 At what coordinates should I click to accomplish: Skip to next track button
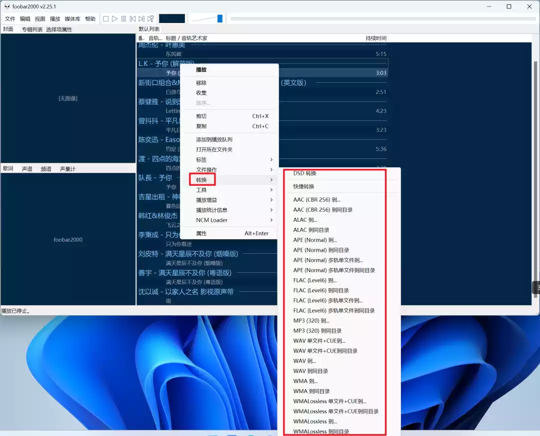point(141,18)
